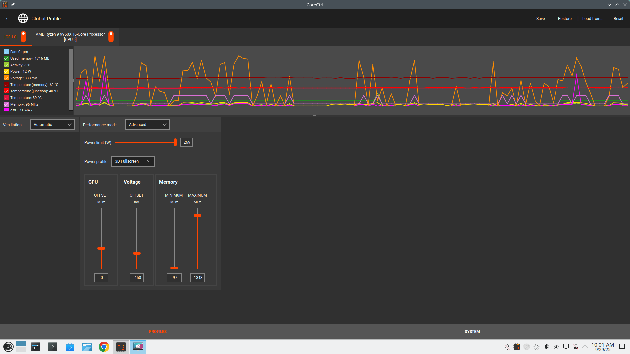Open the openSUSE application launcher
The height and width of the screenshot is (354, 630).
8,347
